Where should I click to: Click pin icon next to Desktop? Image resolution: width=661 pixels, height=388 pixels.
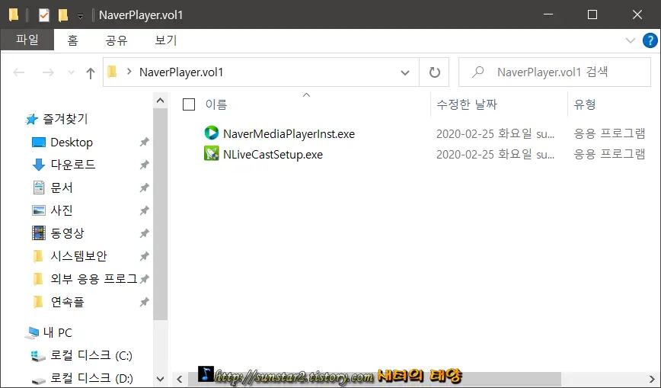(x=145, y=143)
